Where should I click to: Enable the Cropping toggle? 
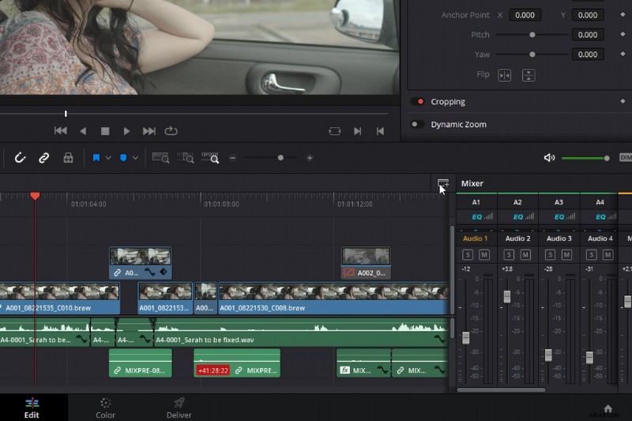tap(418, 102)
